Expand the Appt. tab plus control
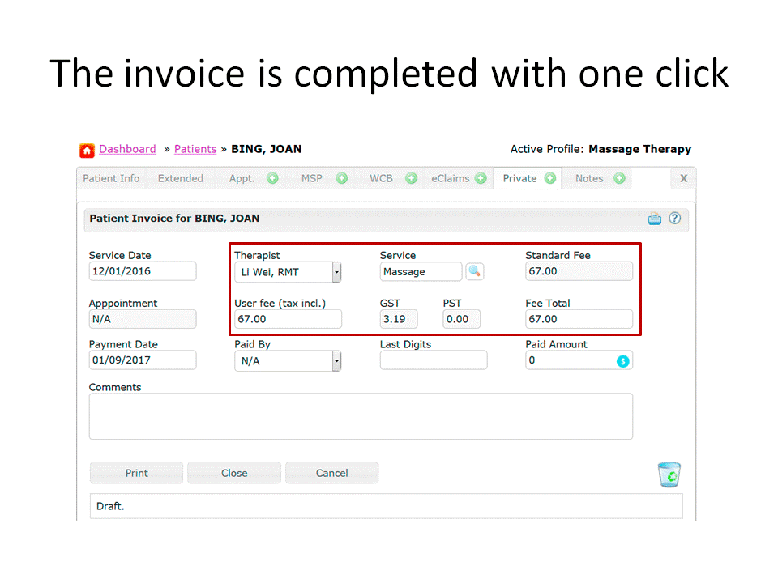Viewport: 778px width, 583px height. click(272, 177)
